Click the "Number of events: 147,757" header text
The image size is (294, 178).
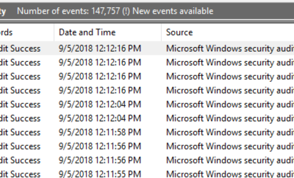tap(68, 11)
